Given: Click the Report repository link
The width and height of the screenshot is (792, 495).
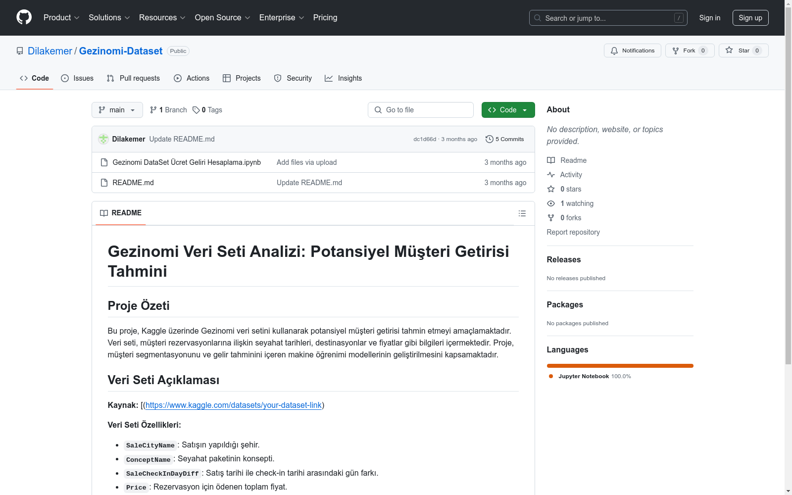Looking at the screenshot, I should [x=573, y=232].
